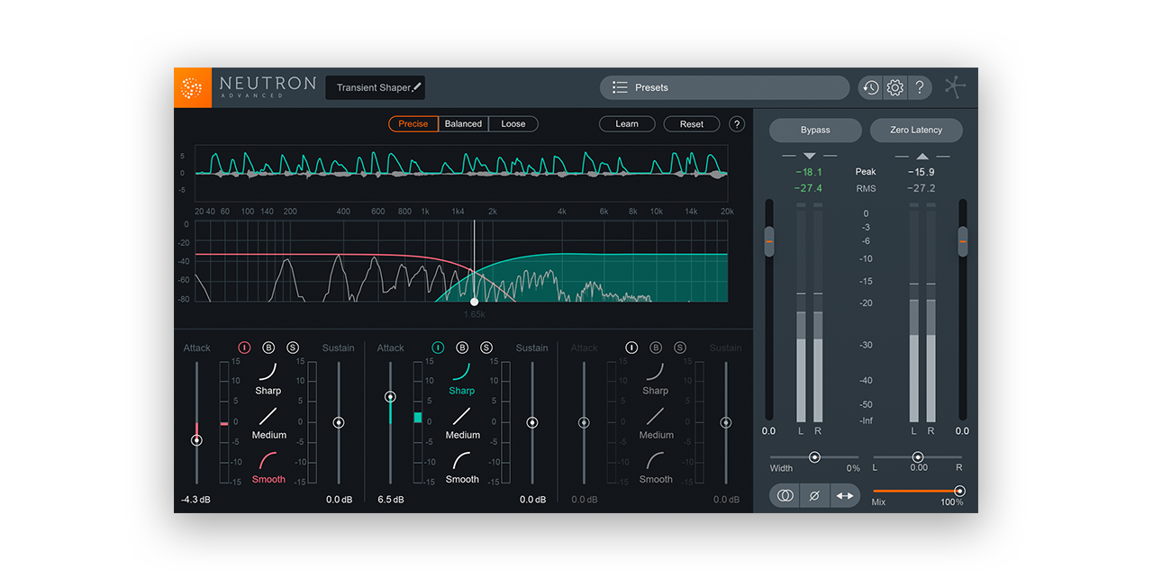Toggle the phase invert icon
The height and width of the screenshot is (578, 1153).
[x=814, y=495]
